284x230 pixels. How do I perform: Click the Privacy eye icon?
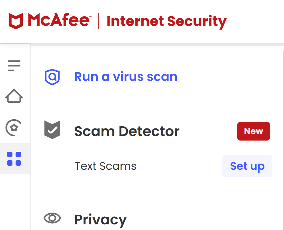coord(52,218)
